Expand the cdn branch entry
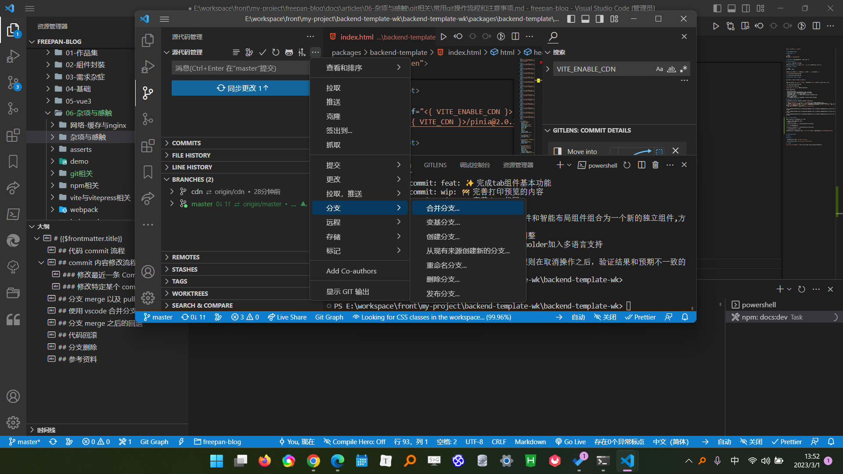Viewport: 843px width, 474px height. [172, 191]
